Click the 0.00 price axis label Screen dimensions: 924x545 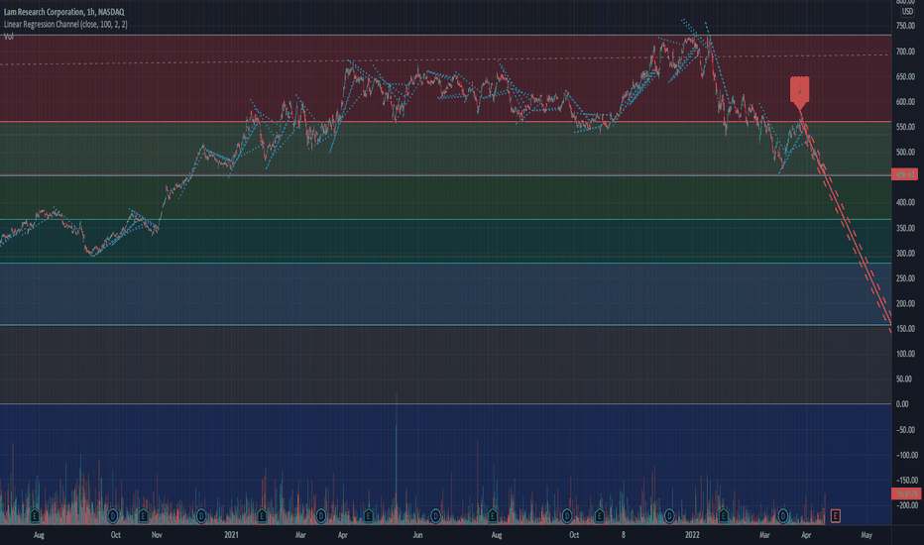click(902, 404)
